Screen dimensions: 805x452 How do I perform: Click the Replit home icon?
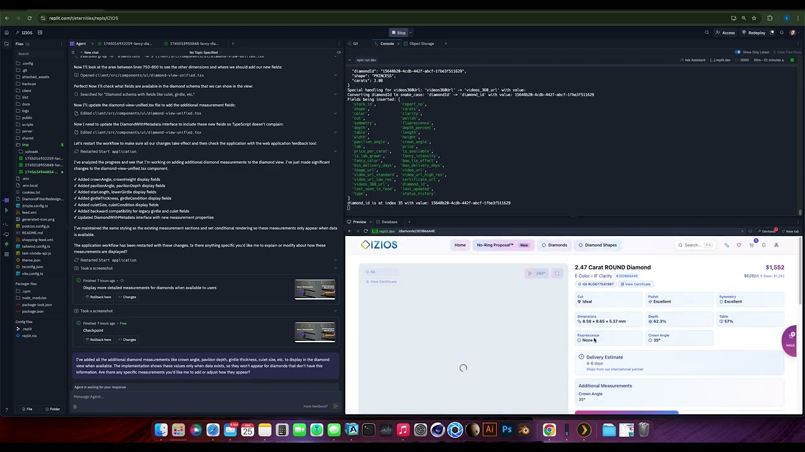(x=6, y=33)
